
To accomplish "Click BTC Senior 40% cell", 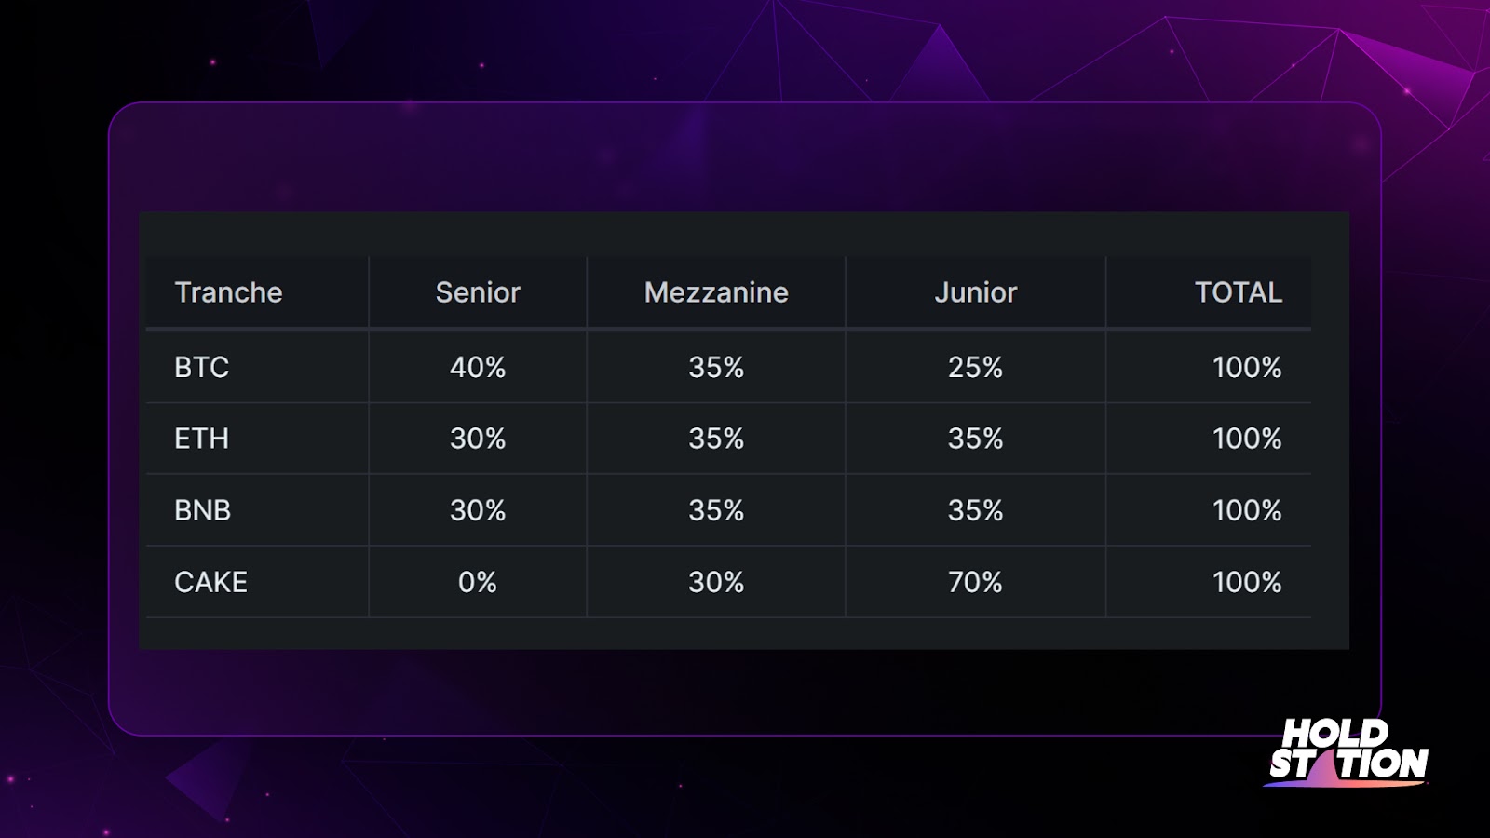I will tap(478, 367).
